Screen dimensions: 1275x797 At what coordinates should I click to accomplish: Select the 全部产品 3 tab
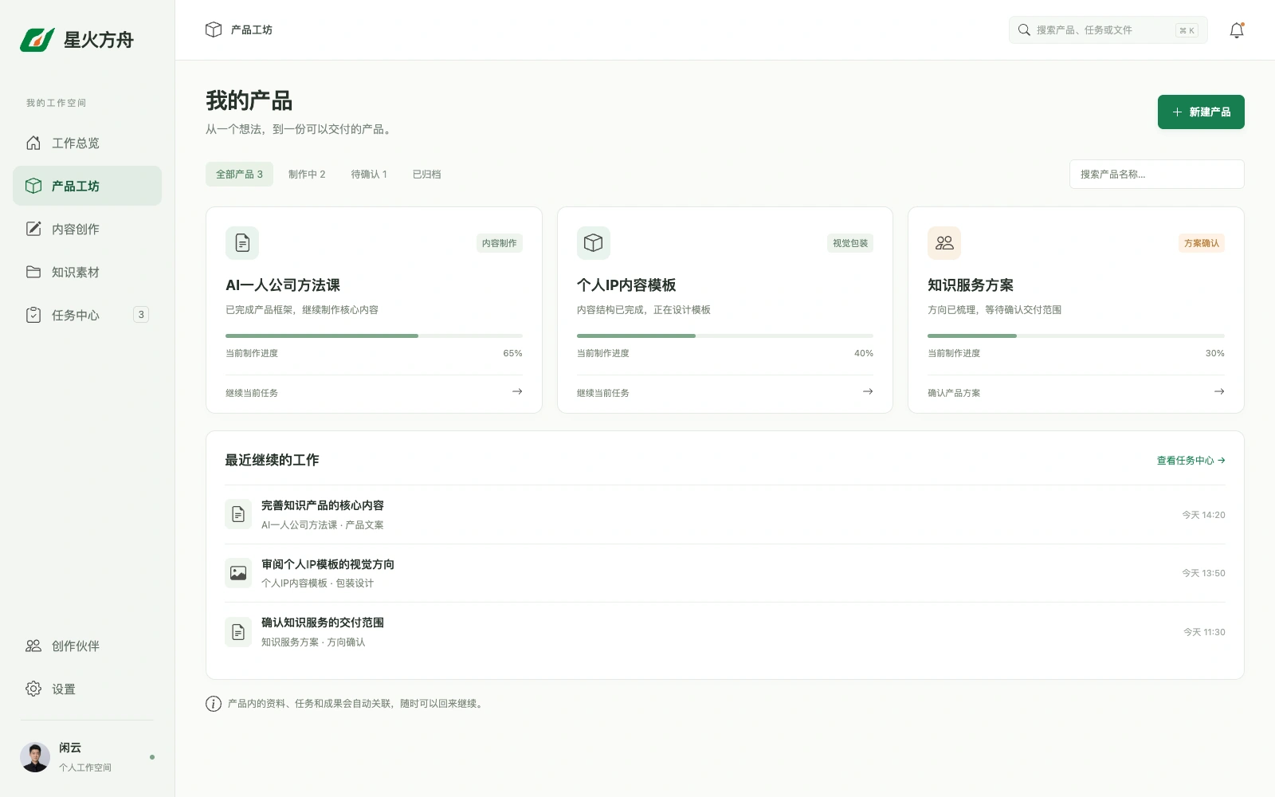coord(239,175)
